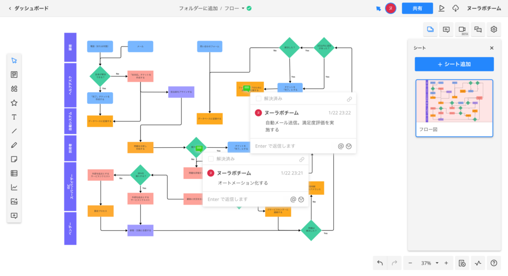The height and width of the screenshot is (276, 508).
Task: Click the シート追加 button
Action: coord(454,64)
